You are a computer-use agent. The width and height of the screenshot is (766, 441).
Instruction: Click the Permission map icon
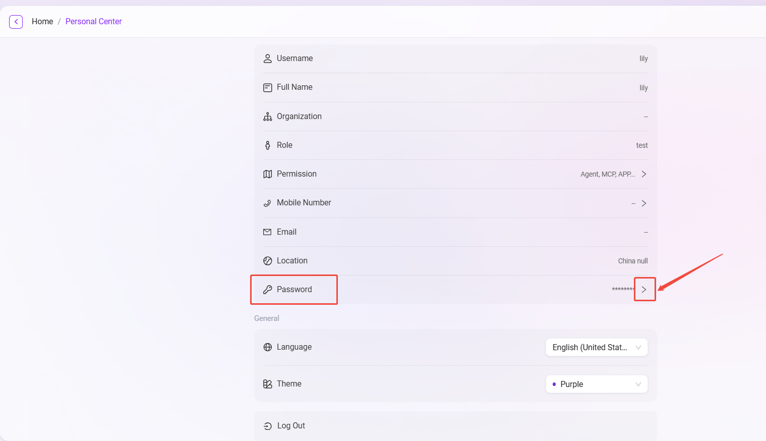[268, 174]
